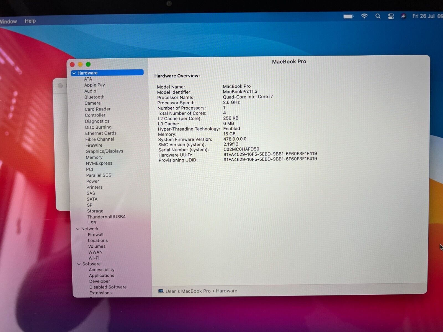Open Wi-Fi status in menu bar
443x332 pixels.
364,16
